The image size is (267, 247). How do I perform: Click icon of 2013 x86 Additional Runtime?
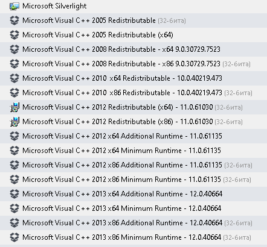(14, 223)
